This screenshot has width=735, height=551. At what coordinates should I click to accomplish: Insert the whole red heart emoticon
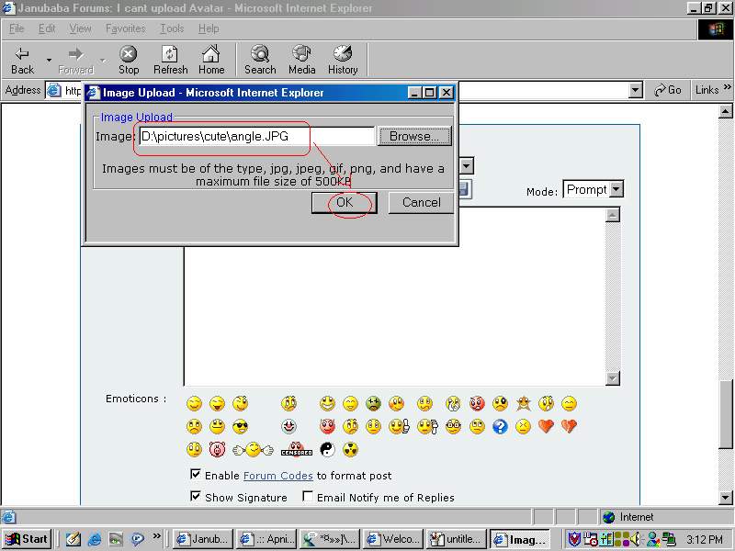coord(546,426)
